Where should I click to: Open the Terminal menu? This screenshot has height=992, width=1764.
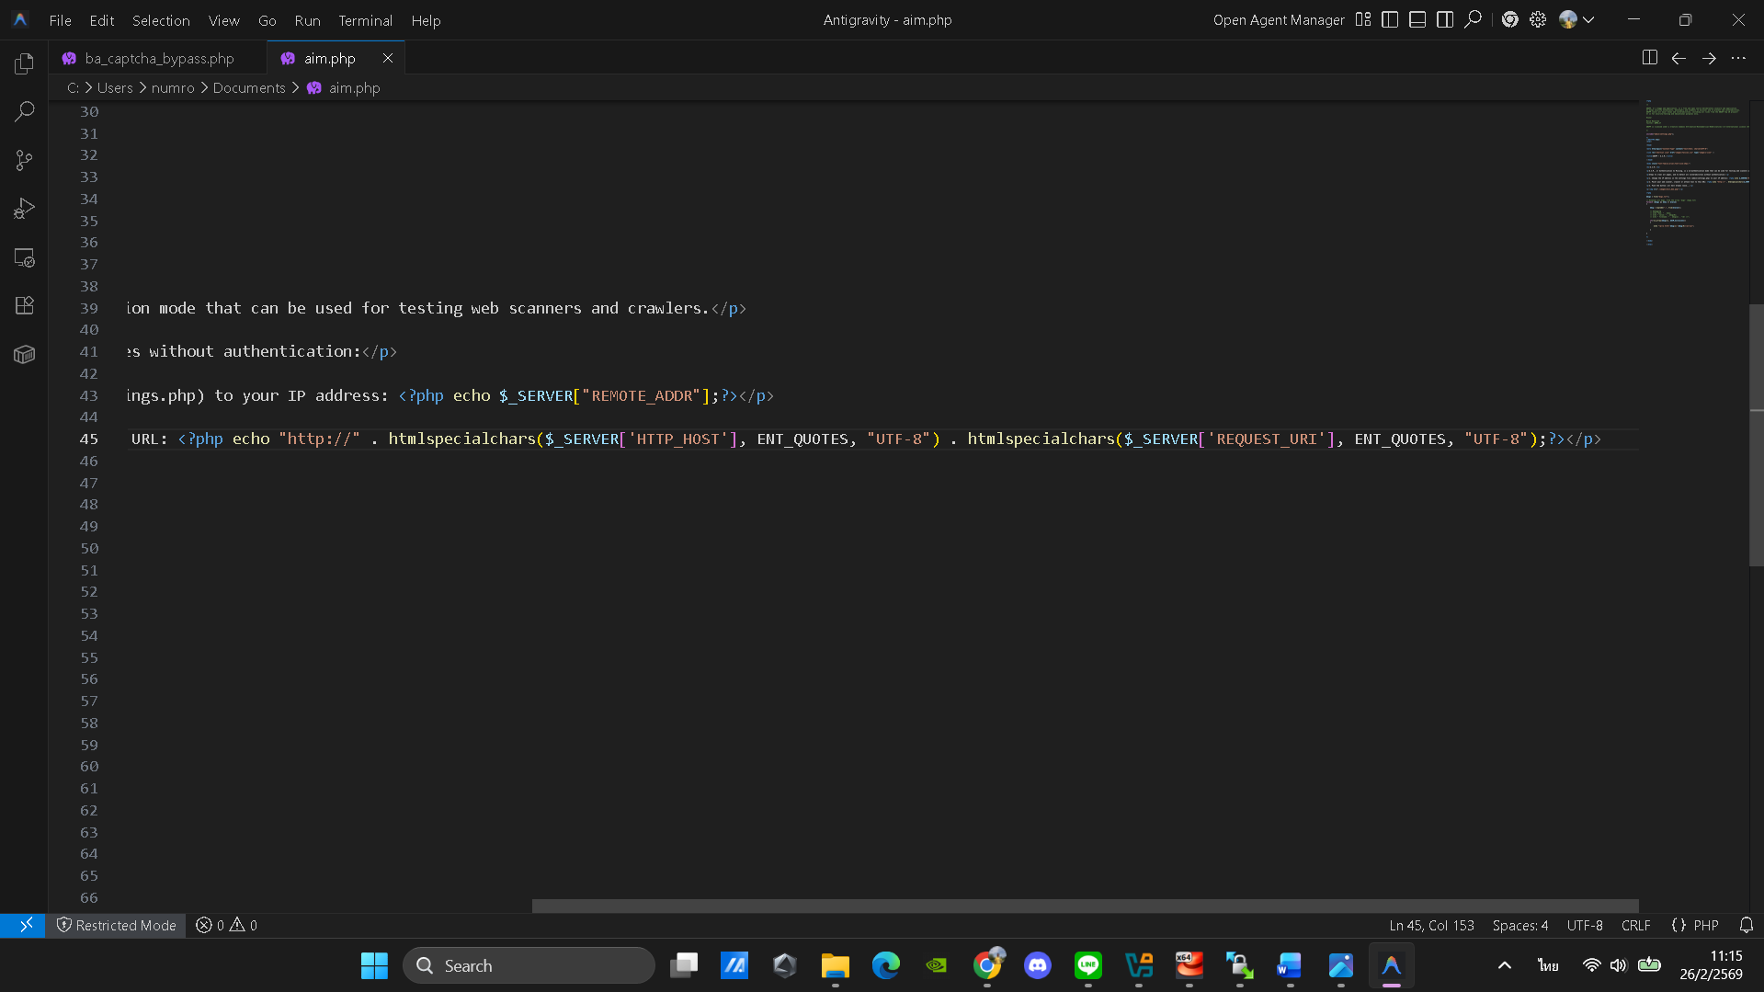tap(365, 20)
